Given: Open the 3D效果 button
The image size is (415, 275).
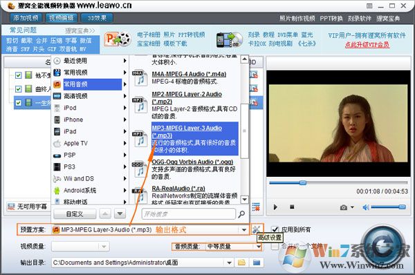Looking at the screenshot, I should pos(97,18).
